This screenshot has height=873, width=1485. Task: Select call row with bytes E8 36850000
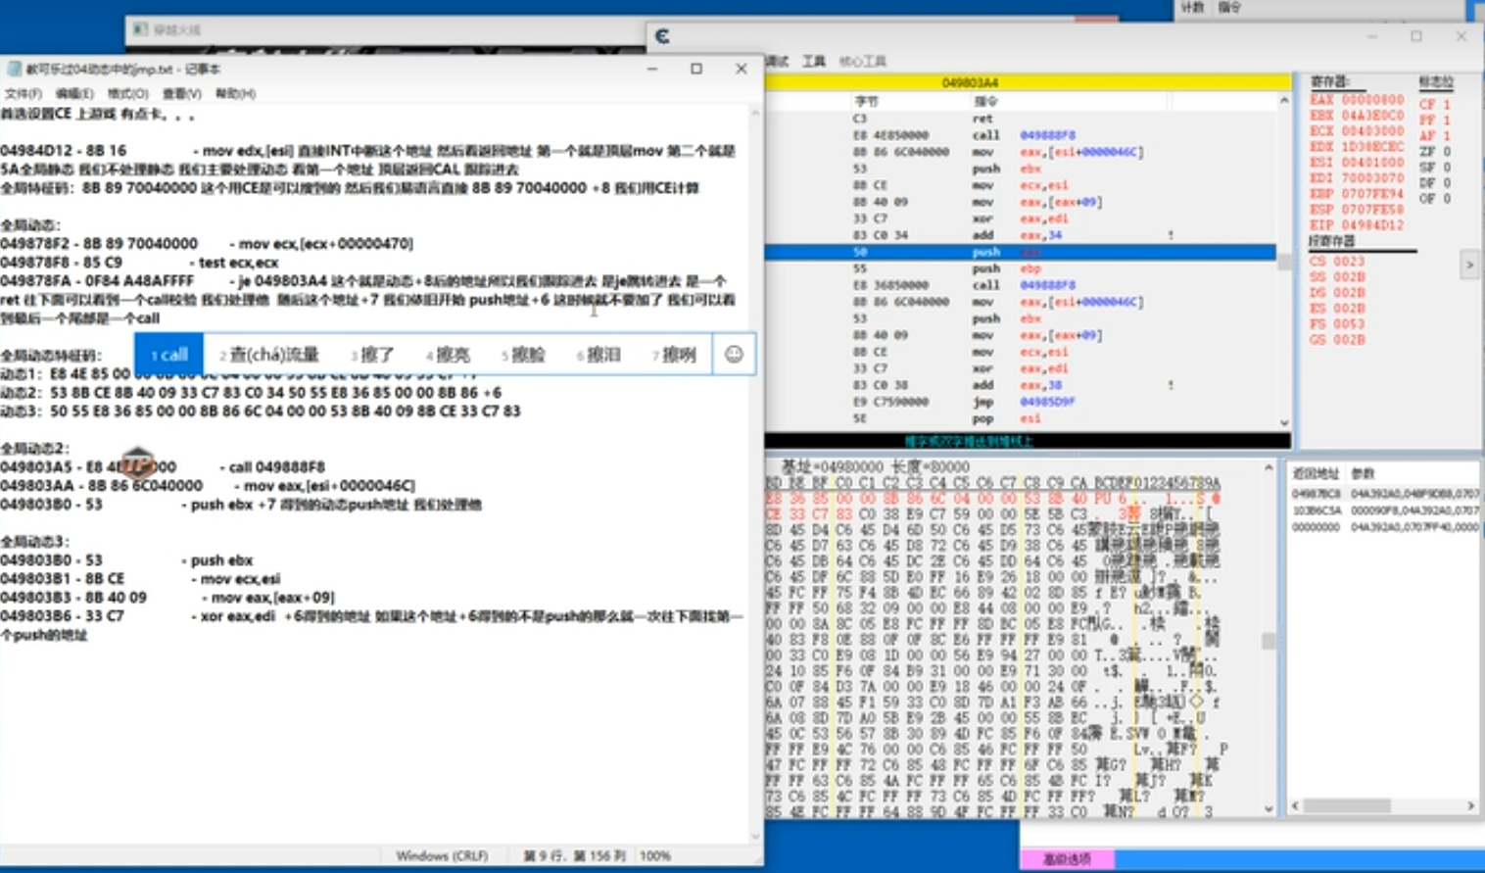[x=1020, y=285]
